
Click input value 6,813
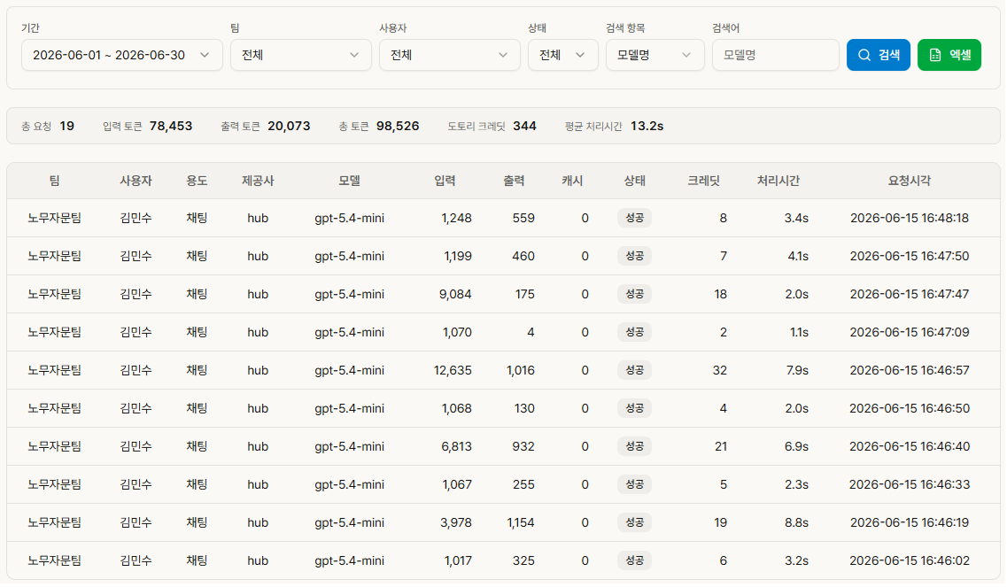pyautogui.click(x=457, y=446)
